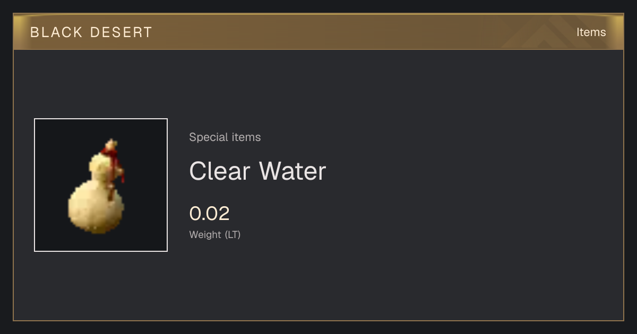Screen dimensions: 637x334
Task: Open the white-framed item thumbnail
Action: point(101,185)
